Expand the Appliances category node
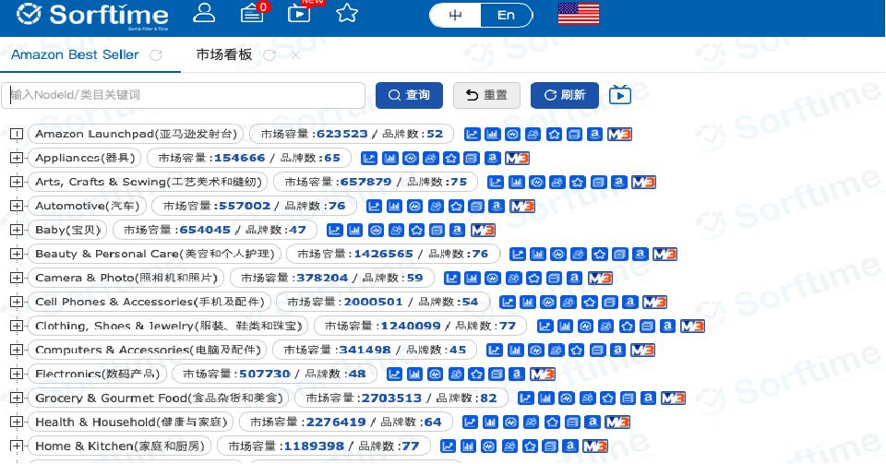The height and width of the screenshot is (464, 886). [17, 158]
